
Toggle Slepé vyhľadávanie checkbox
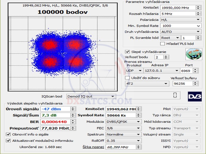tap(127, 52)
